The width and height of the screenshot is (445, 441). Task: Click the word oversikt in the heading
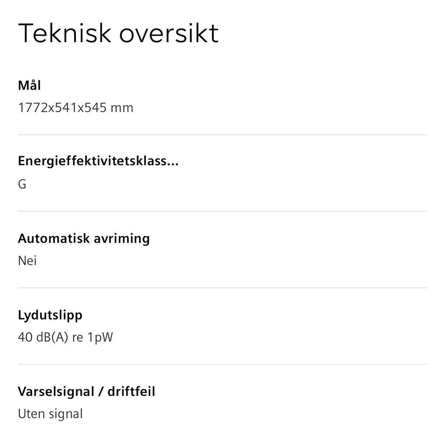(x=169, y=33)
